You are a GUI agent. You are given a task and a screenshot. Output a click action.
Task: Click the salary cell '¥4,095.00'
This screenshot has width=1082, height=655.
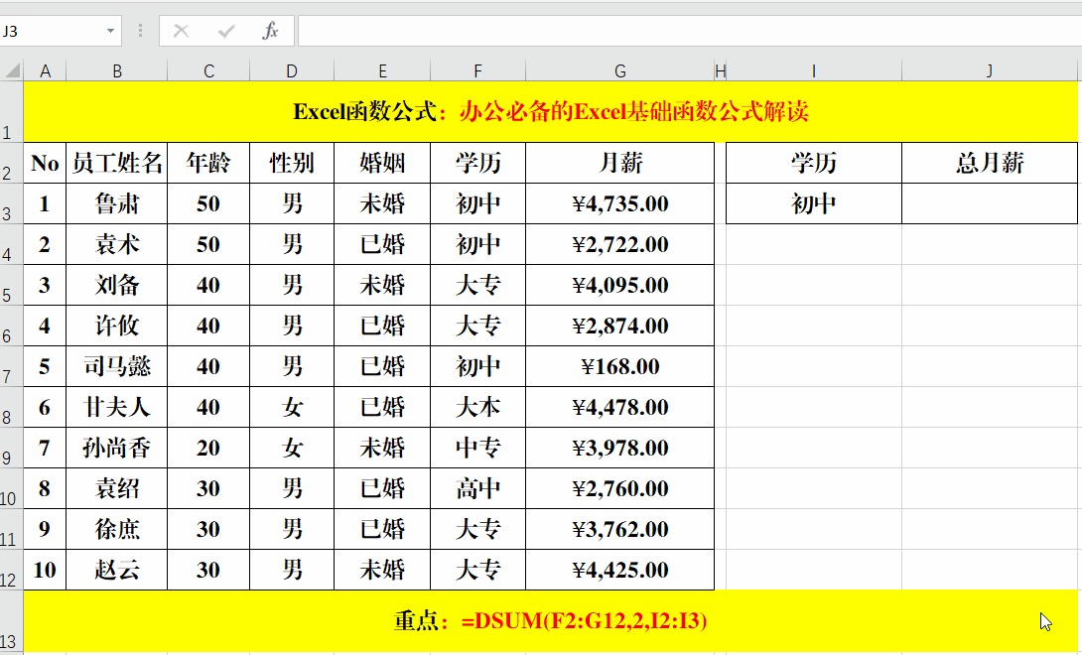pyautogui.click(x=619, y=285)
